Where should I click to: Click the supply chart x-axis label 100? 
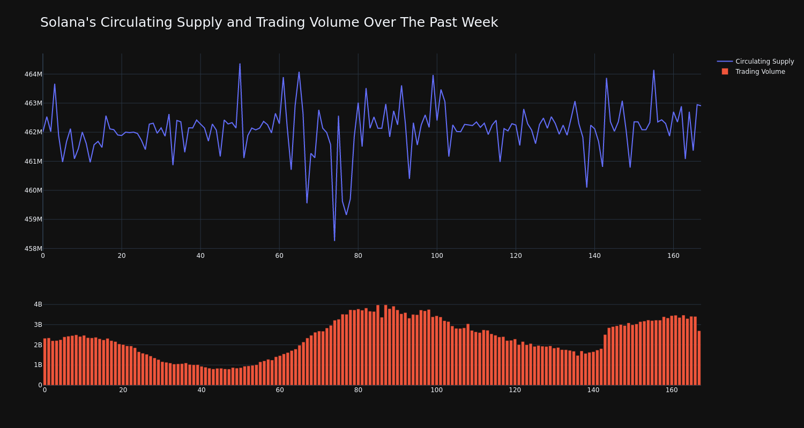[x=437, y=256]
